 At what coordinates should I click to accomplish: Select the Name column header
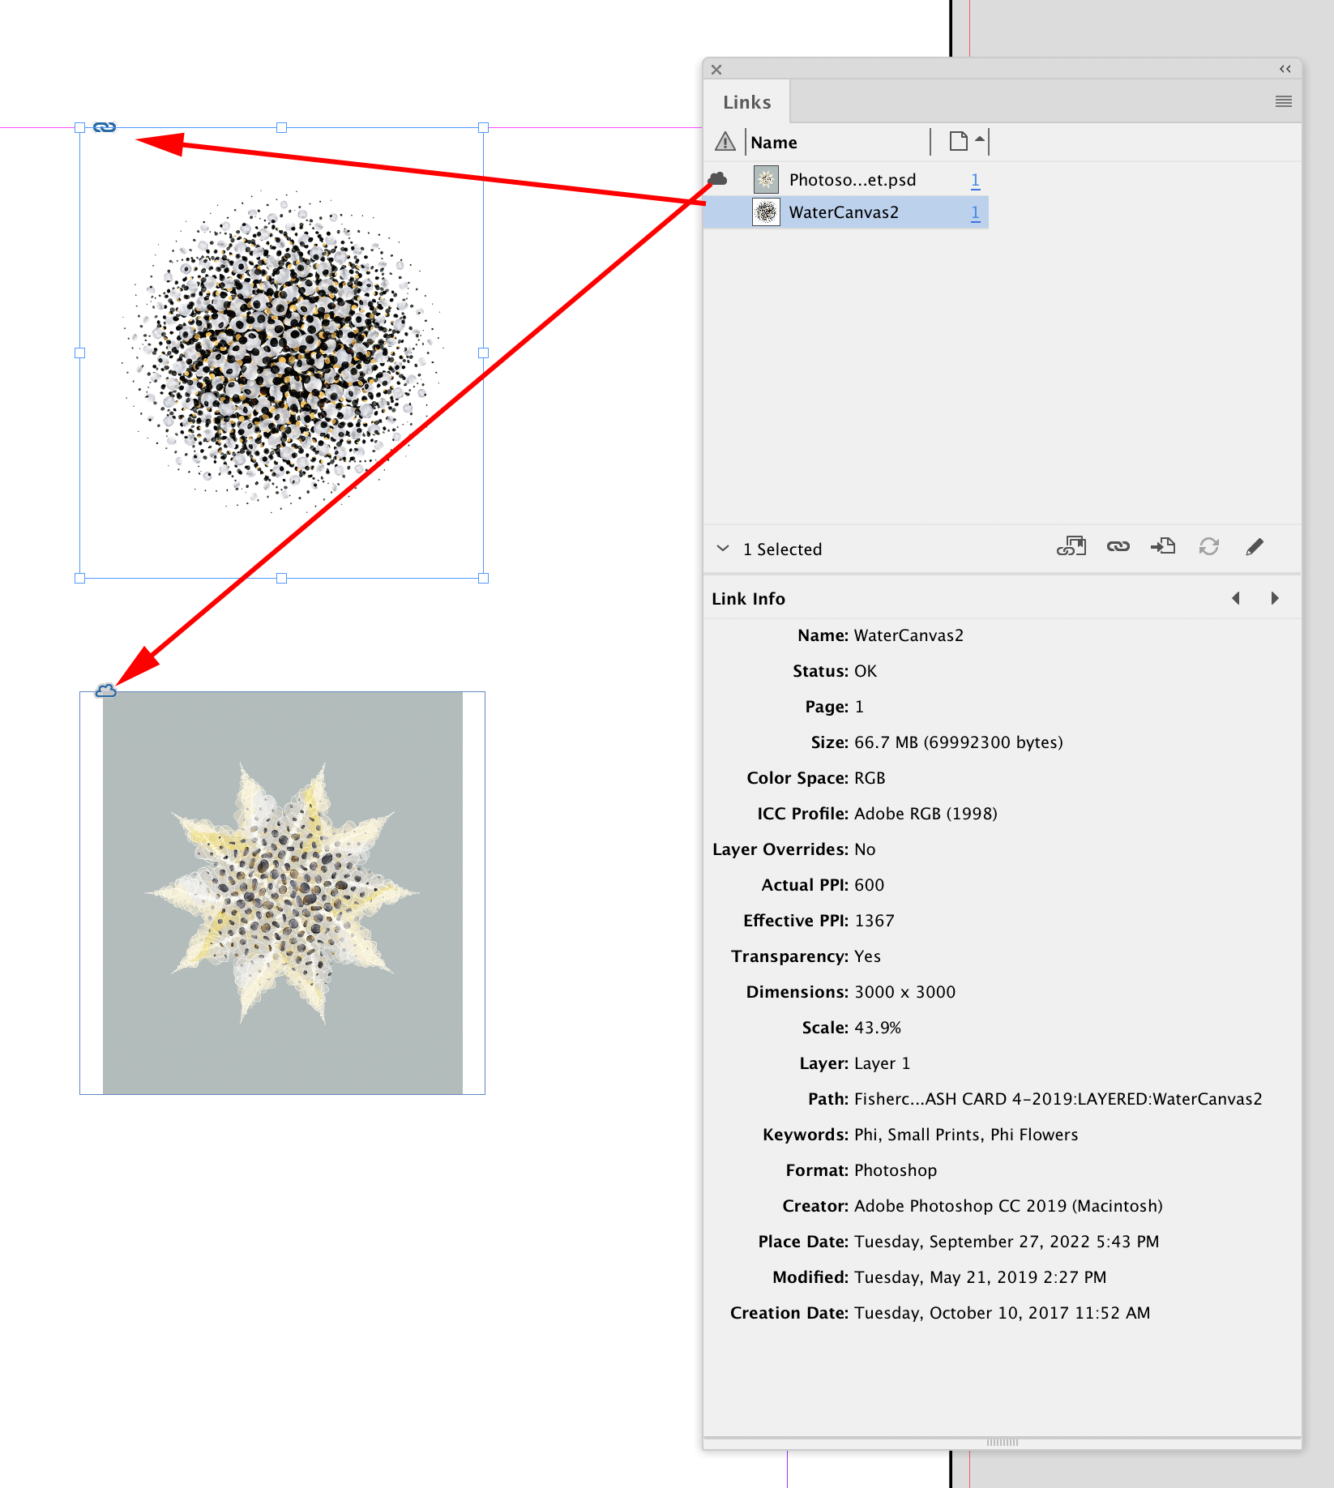click(773, 142)
